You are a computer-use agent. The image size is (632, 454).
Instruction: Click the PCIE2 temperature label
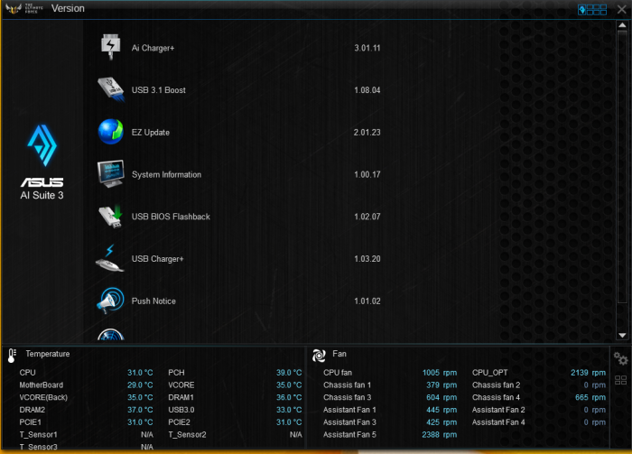179,422
